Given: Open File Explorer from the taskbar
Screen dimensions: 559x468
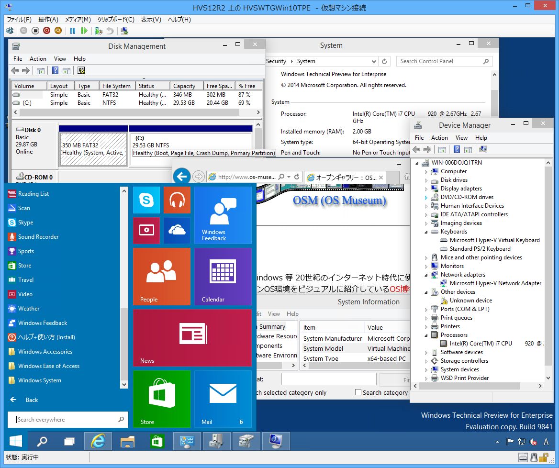Looking at the screenshot, I should (127, 441).
